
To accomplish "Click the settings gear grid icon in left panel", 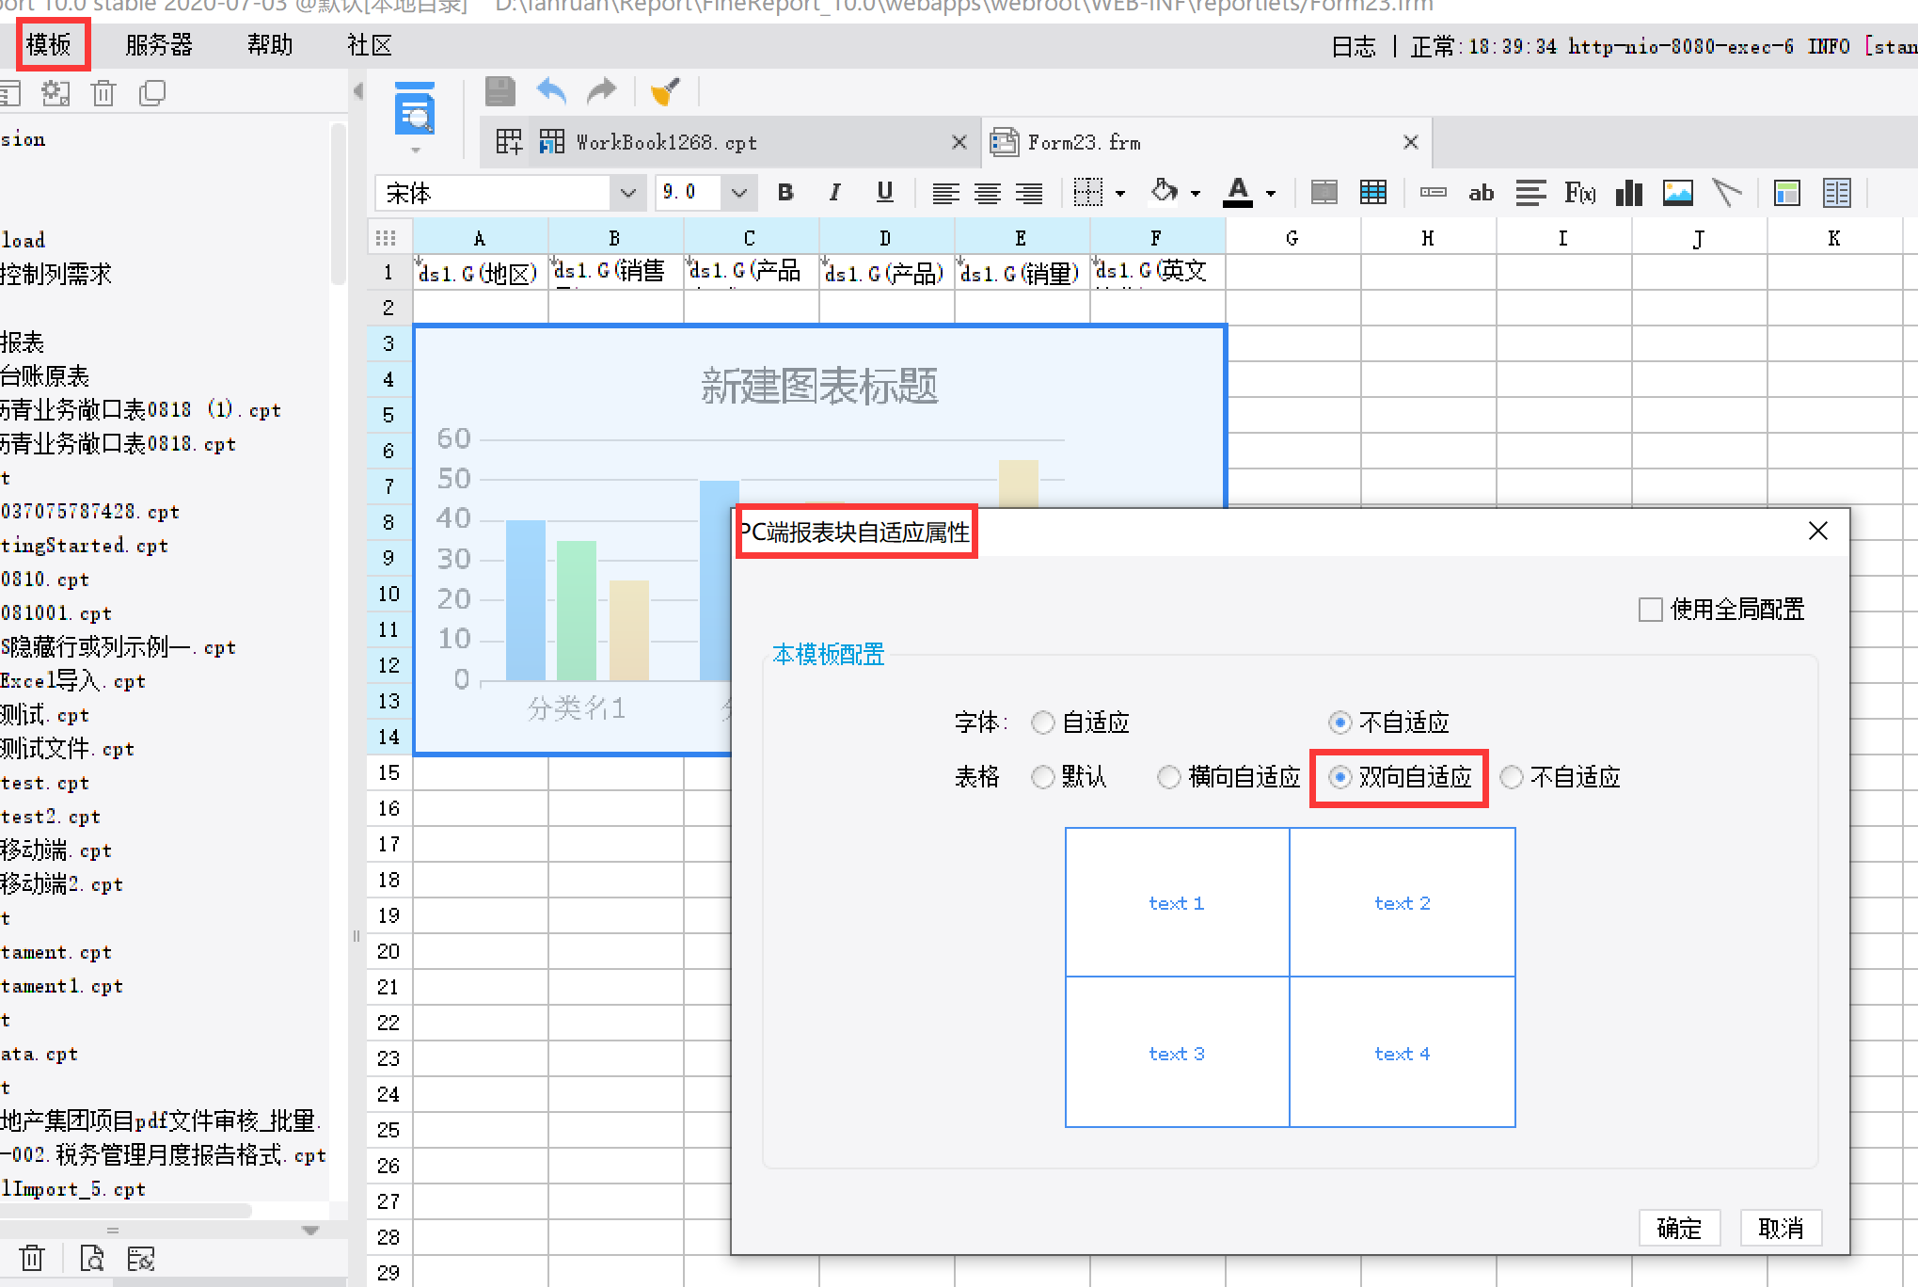I will tap(55, 93).
